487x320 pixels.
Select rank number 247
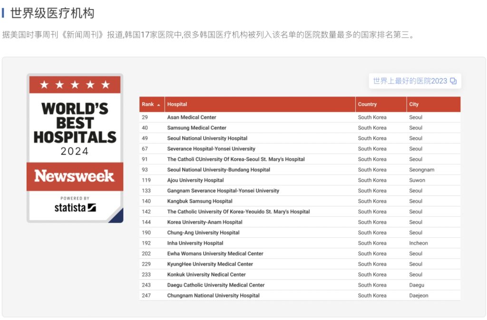[146, 296]
